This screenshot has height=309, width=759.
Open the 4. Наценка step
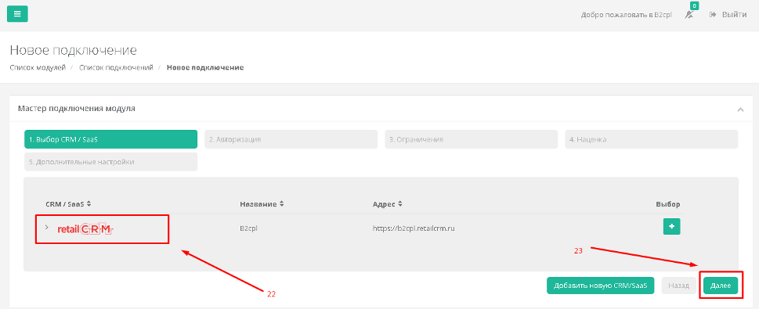click(x=652, y=139)
